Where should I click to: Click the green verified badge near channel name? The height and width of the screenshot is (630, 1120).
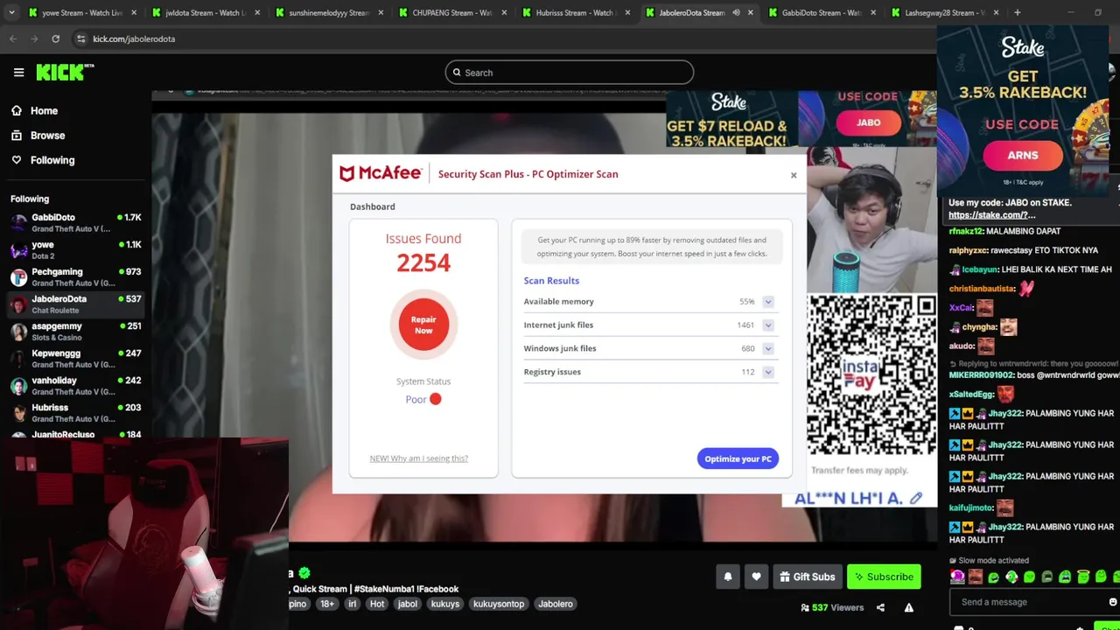pos(304,573)
